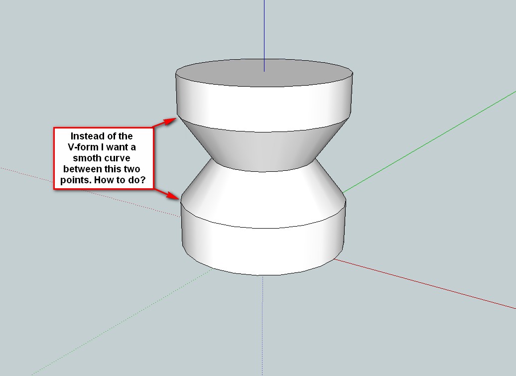Click the lower red arrow tip
The width and height of the screenshot is (516, 376).
tap(177, 198)
